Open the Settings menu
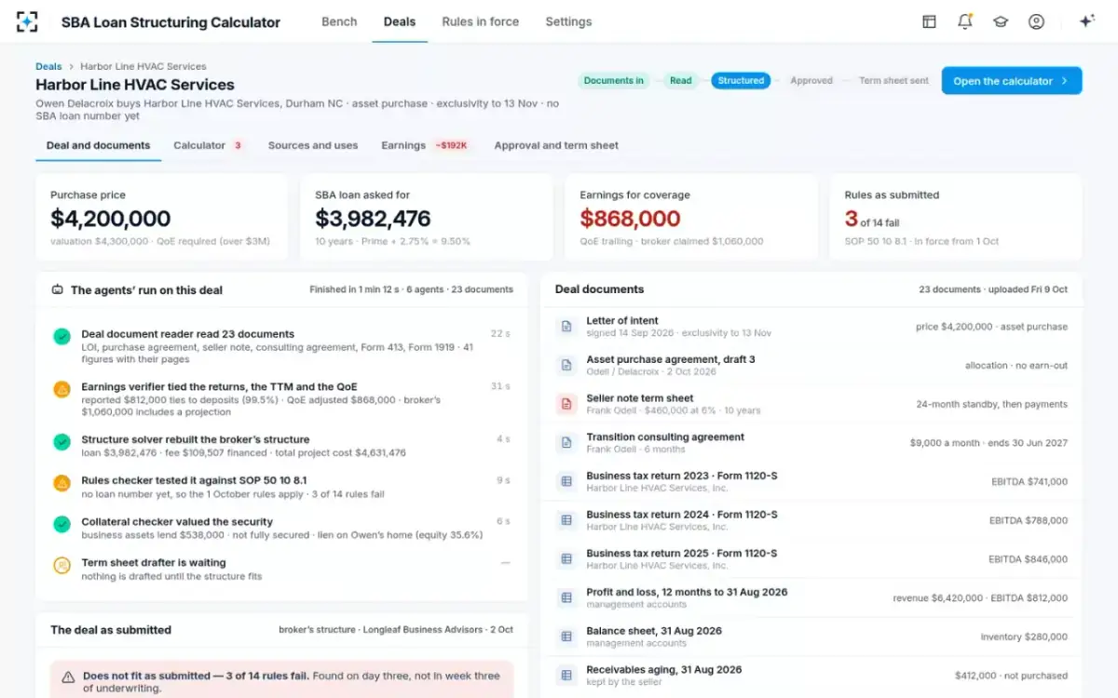The width and height of the screenshot is (1118, 698). point(568,21)
